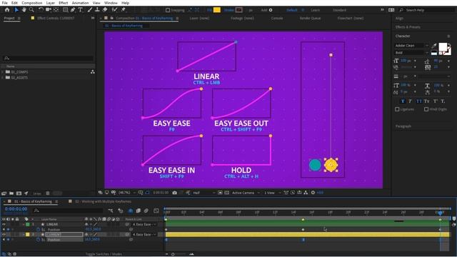This screenshot has height=257, width=457.
Task: Select the Selection (arrow) tool
Action: pyautogui.click(x=16, y=10)
